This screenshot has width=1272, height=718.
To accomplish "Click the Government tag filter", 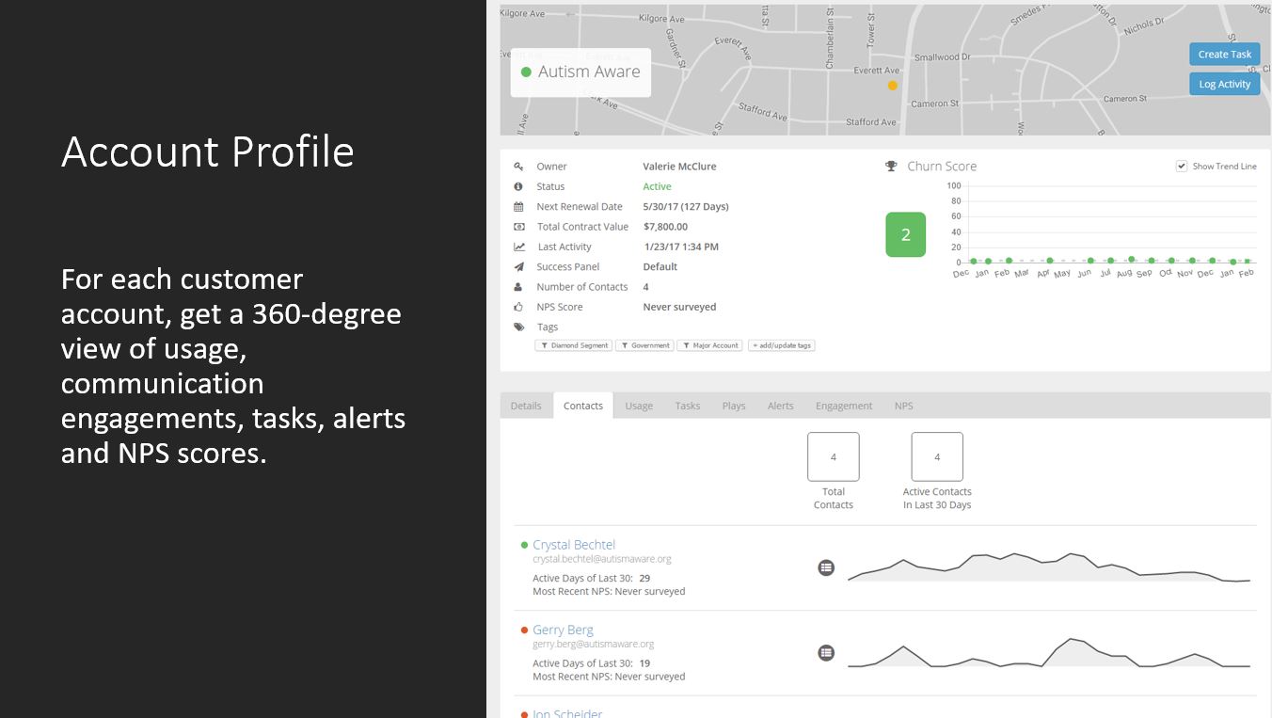I will (x=645, y=345).
